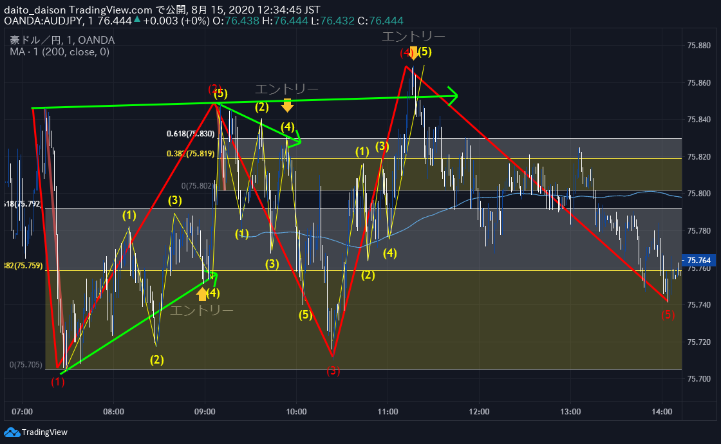Click the 75.880 price axis label

(698, 46)
